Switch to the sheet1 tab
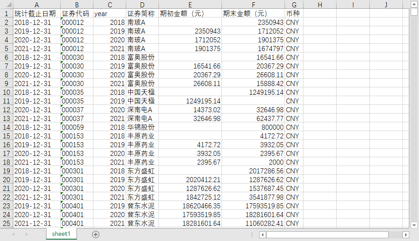 click(x=61, y=235)
